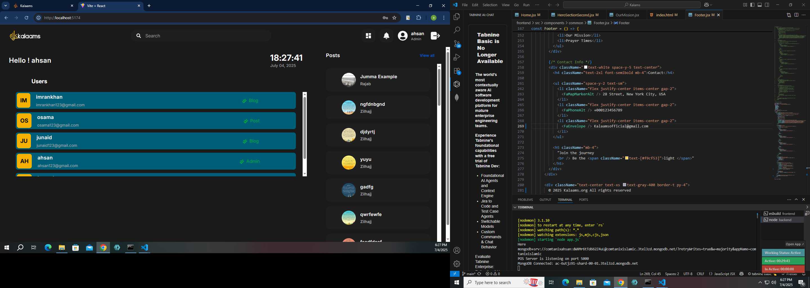Open the Run and Debug view
This screenshot has width=810, height=288.
tap(457, 57)
